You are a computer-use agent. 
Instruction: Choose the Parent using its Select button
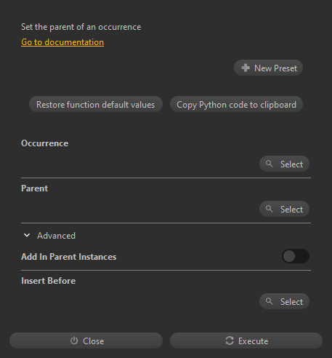coord(284,209)
